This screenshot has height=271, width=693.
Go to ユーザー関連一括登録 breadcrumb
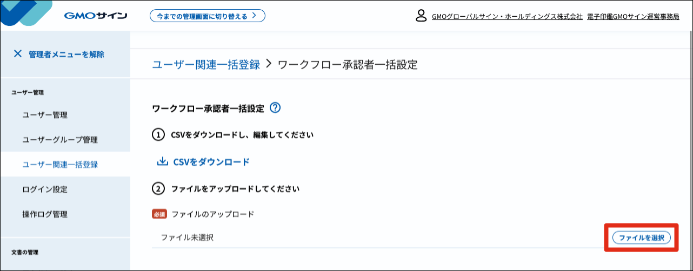click(x=206, y=65)
